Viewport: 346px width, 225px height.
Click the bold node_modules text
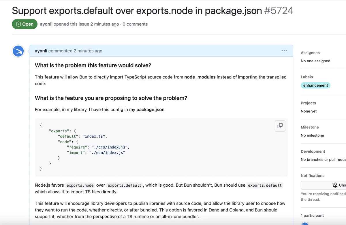pos(200,77)
